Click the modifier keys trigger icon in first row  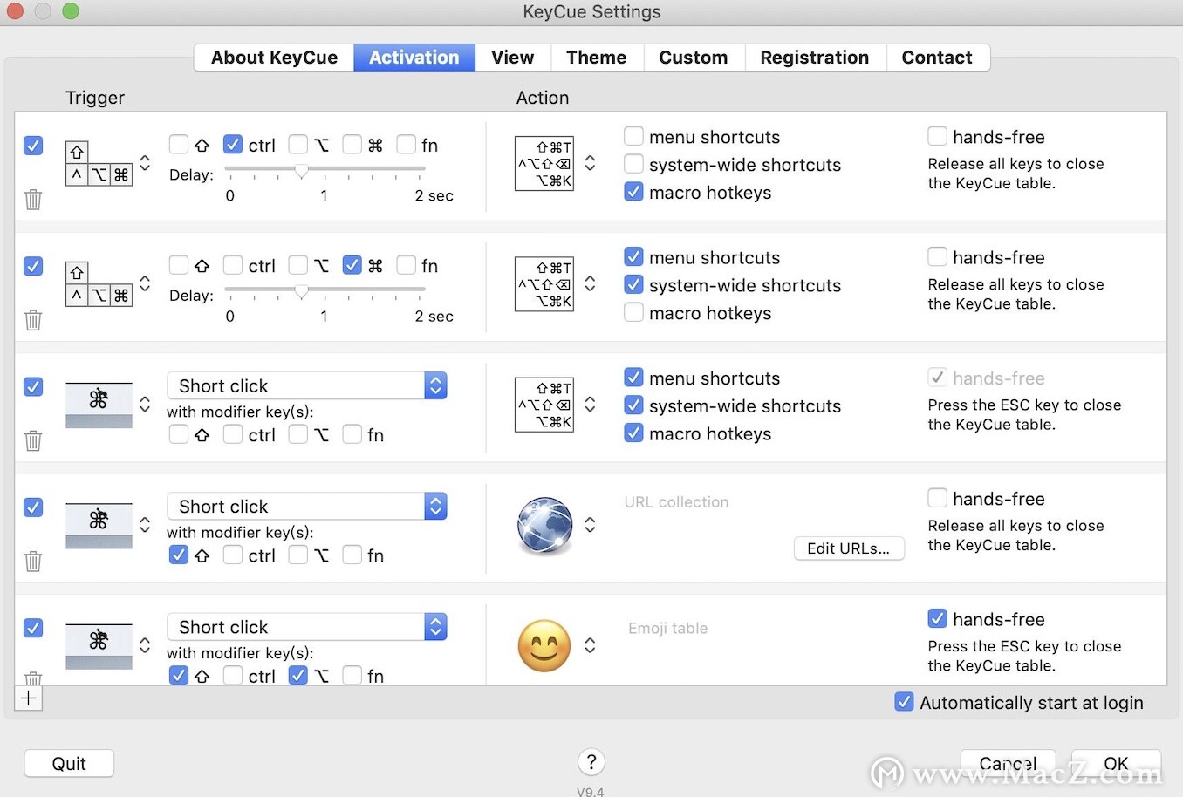[99, 163]
